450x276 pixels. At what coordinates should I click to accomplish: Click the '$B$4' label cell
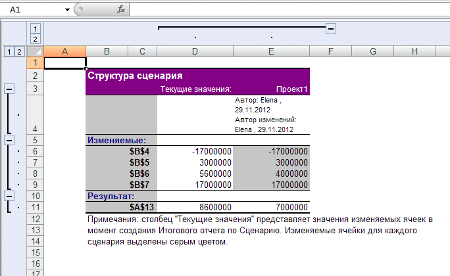pos(139,151)
